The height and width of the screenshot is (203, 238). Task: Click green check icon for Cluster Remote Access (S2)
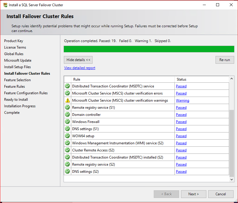67,150
